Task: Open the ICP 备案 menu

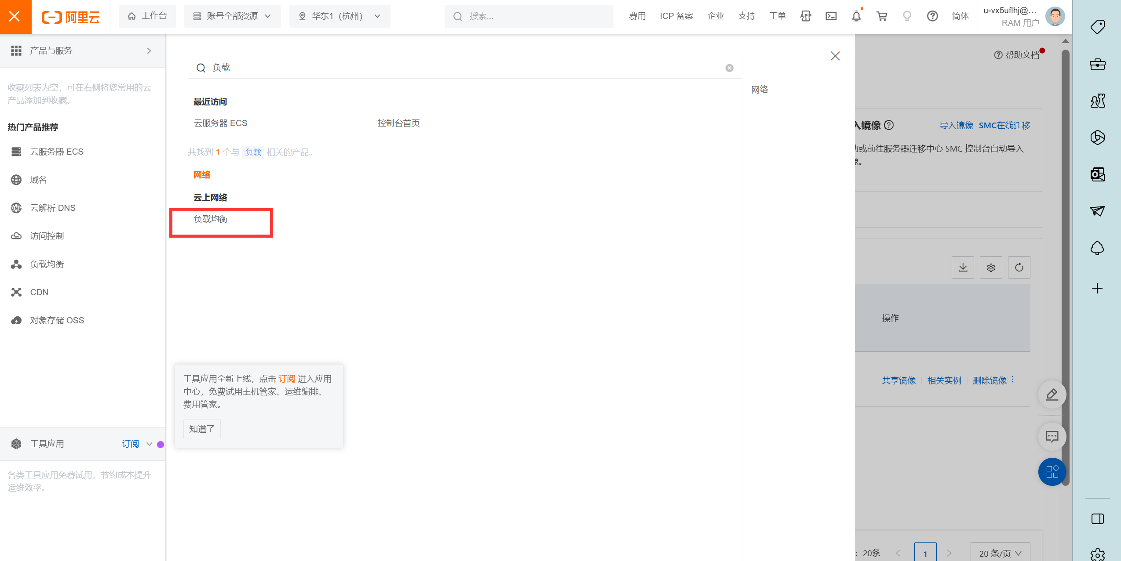Action: tap(676, 16)
